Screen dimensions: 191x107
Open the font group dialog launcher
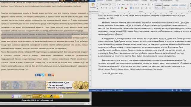coord(128,11)
